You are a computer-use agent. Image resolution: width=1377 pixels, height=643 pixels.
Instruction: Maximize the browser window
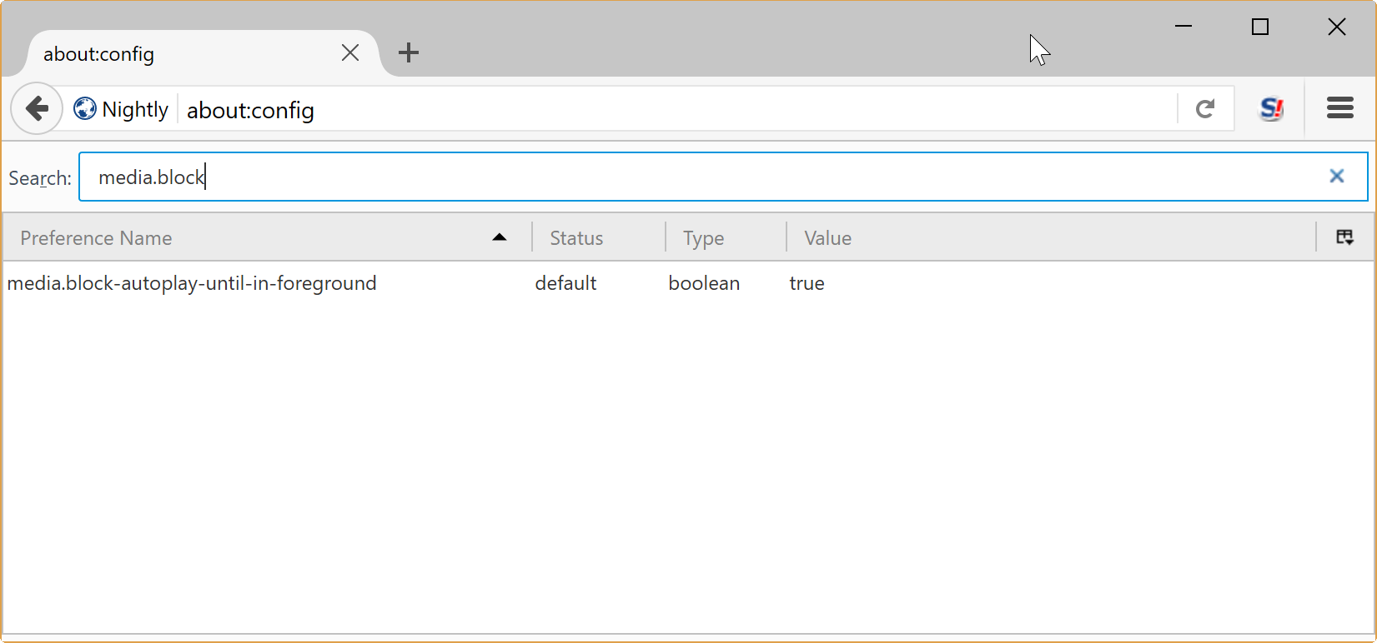pyautogui.click(x=1260, y=27)
